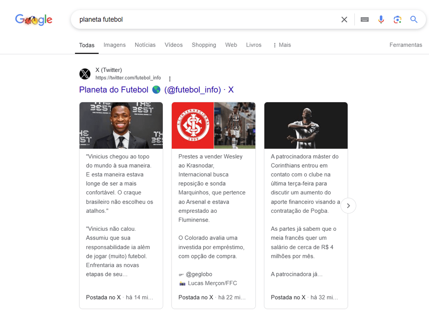Switch to the Imagens tab
This screenshot has width=429, height=318.
(115, 45)
